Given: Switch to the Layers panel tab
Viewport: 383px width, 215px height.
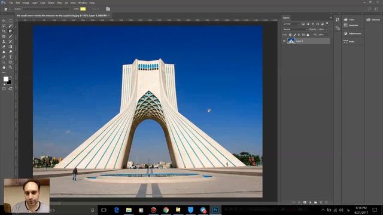Looking at the screenshot, I should [286, 18].
